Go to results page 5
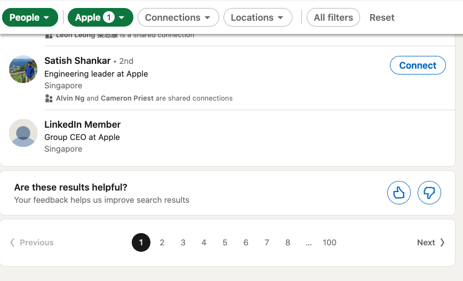The width and height of the screenshot is (463, 281). pyautogui.click(x=225, y=242)
